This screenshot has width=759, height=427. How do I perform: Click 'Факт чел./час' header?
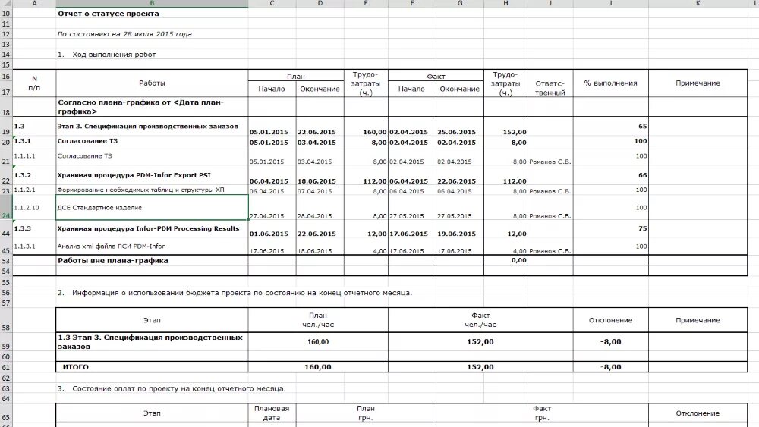point(480,320)
